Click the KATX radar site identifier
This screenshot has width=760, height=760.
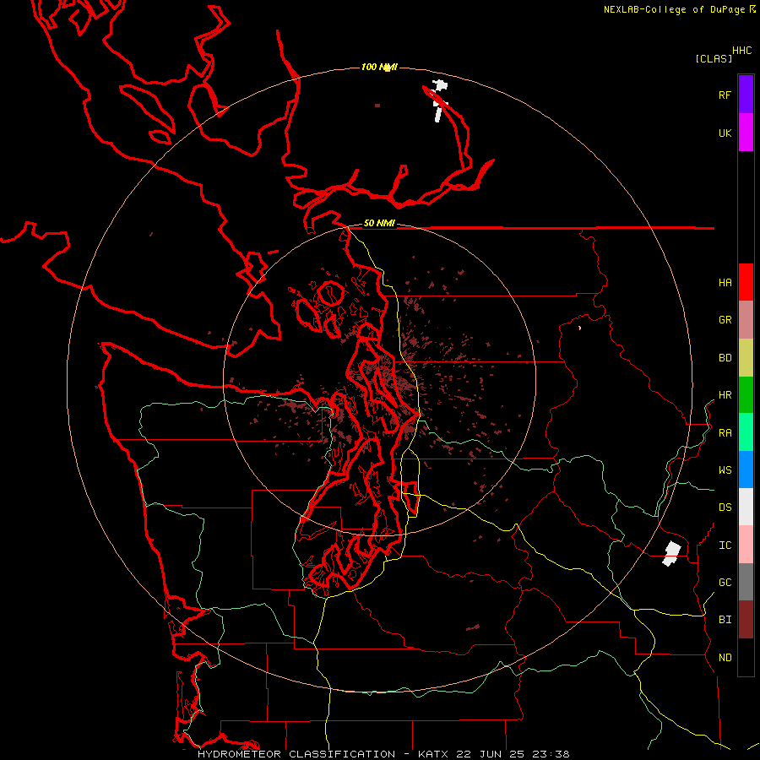(x=432, y=754)
